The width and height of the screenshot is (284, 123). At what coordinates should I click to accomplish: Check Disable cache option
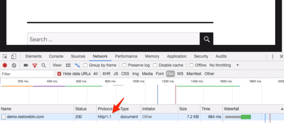click(x=155, y=65)
